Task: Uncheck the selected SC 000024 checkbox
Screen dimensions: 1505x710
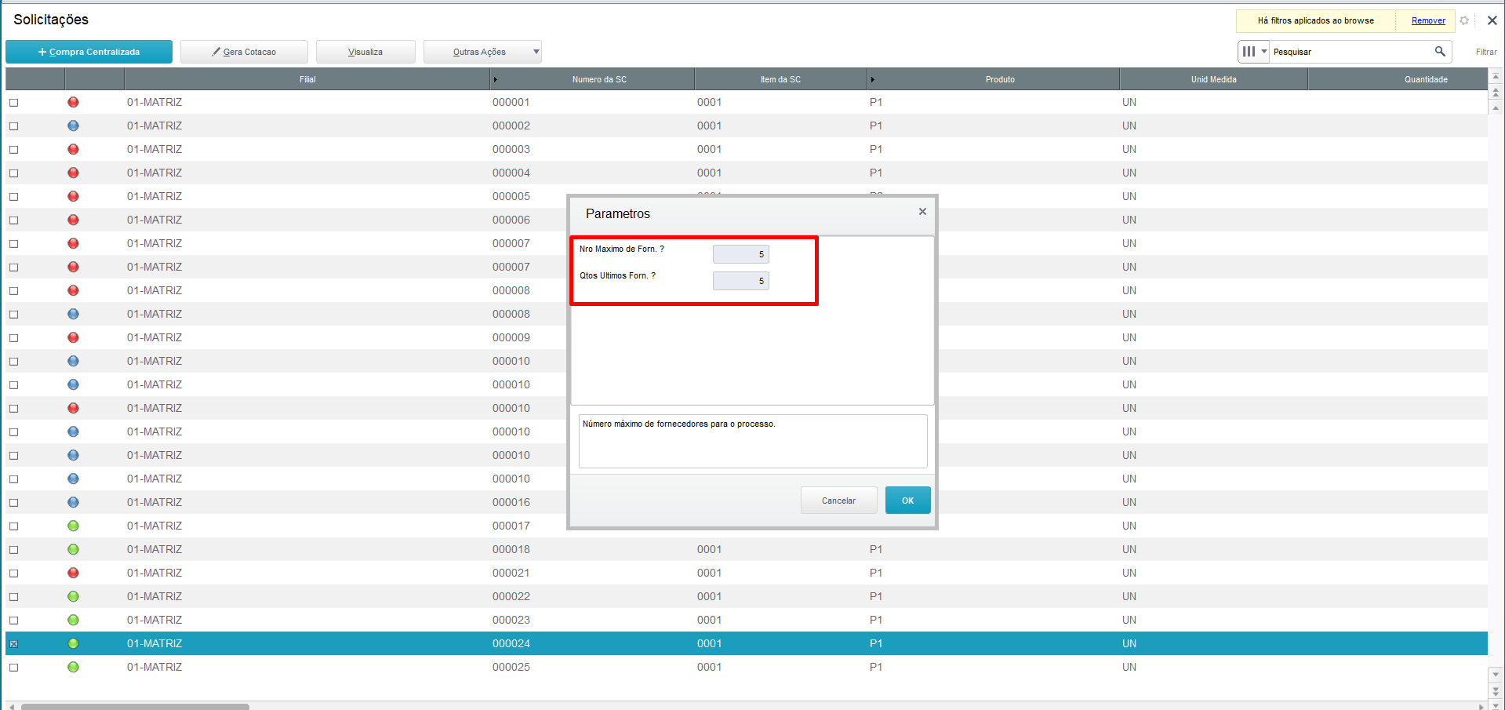Action: pyautogui.click(x=13, y=644)
